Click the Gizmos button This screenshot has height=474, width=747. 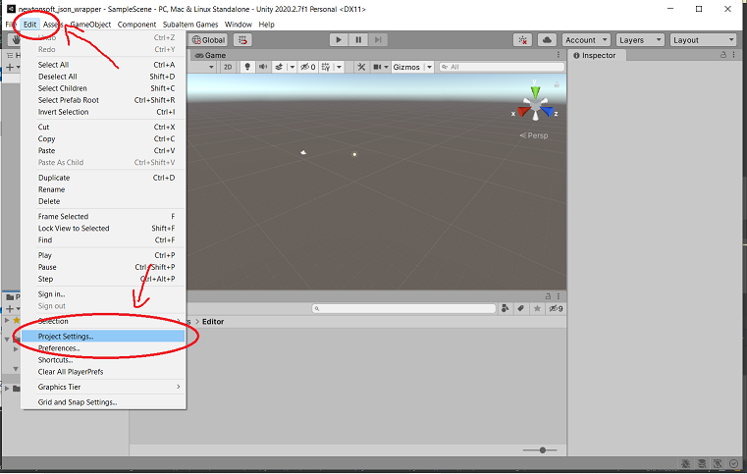(406, 67)
